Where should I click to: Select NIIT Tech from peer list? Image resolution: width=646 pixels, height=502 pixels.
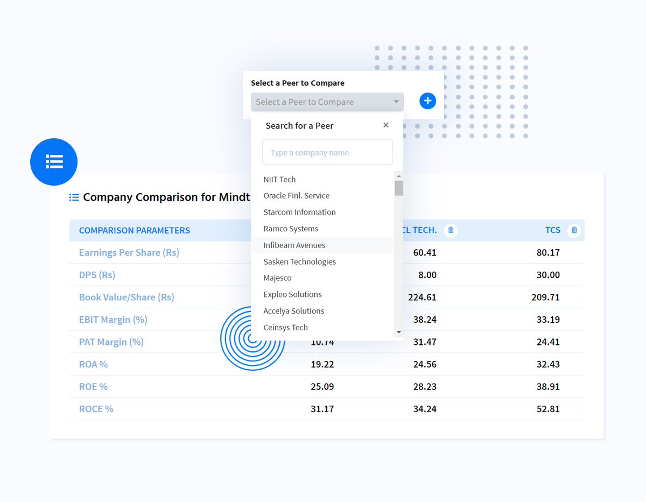(279, 179)
